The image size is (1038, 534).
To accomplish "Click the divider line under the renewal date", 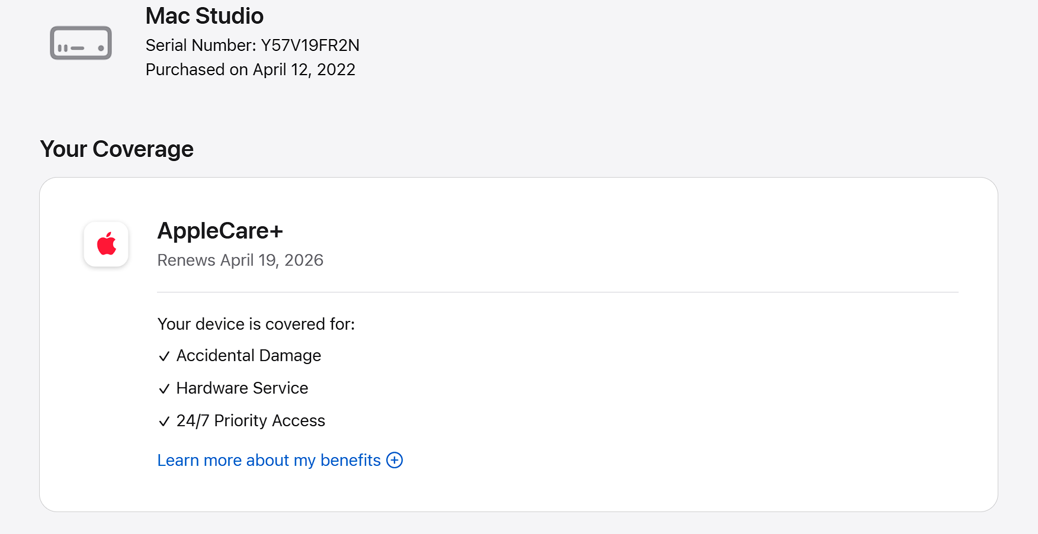I will pyautogui.click(x=557, y=292).
